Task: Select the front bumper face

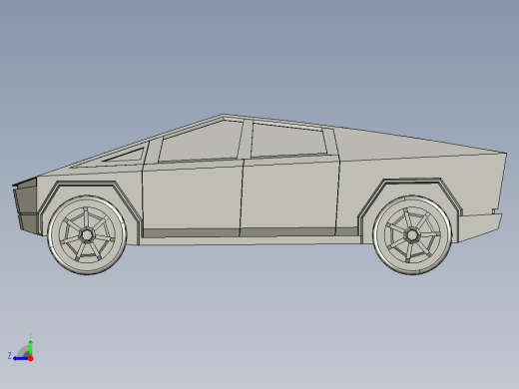Action: (x=26, y=207)
